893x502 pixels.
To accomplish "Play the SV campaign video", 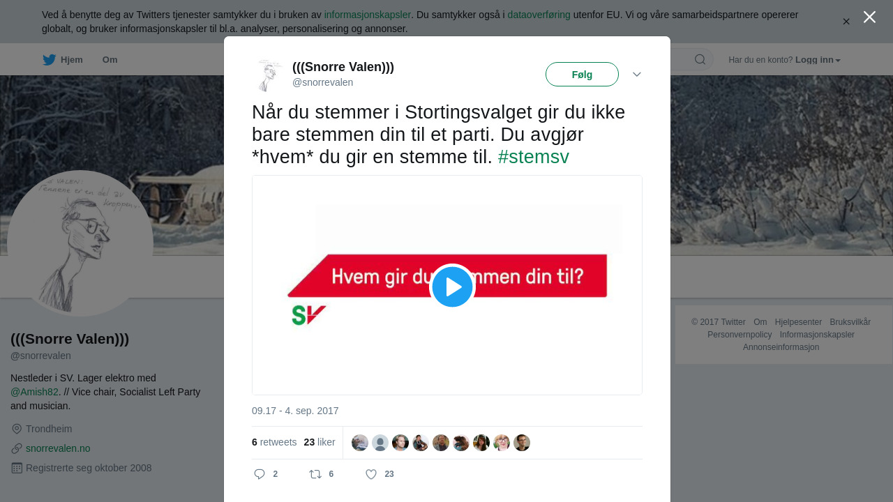I will coord(452,287).
